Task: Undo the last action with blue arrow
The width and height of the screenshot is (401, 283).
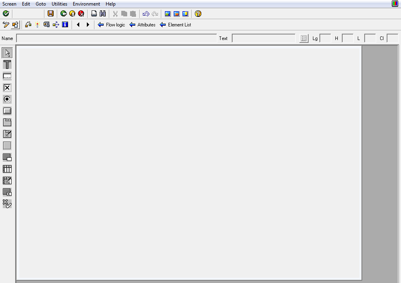Action: click(x=146, y=14)
